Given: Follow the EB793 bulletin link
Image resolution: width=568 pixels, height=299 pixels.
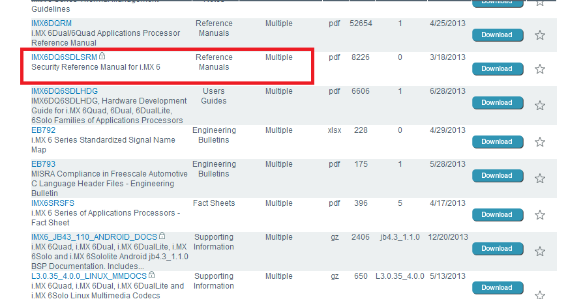Looking at the screenshot, I should pos(43,164).
